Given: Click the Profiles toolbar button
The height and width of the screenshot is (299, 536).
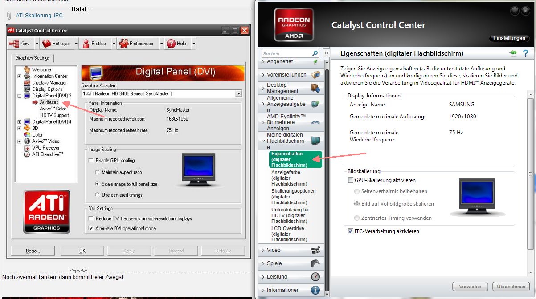Looking at the screenshot, I should pyautogui.click(x=95, y=44).
